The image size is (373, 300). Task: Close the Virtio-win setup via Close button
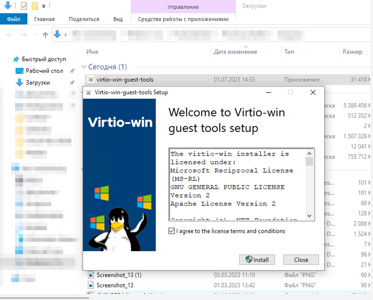click(301, 260)
